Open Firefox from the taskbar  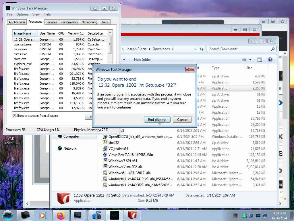[x=61, y=215]
